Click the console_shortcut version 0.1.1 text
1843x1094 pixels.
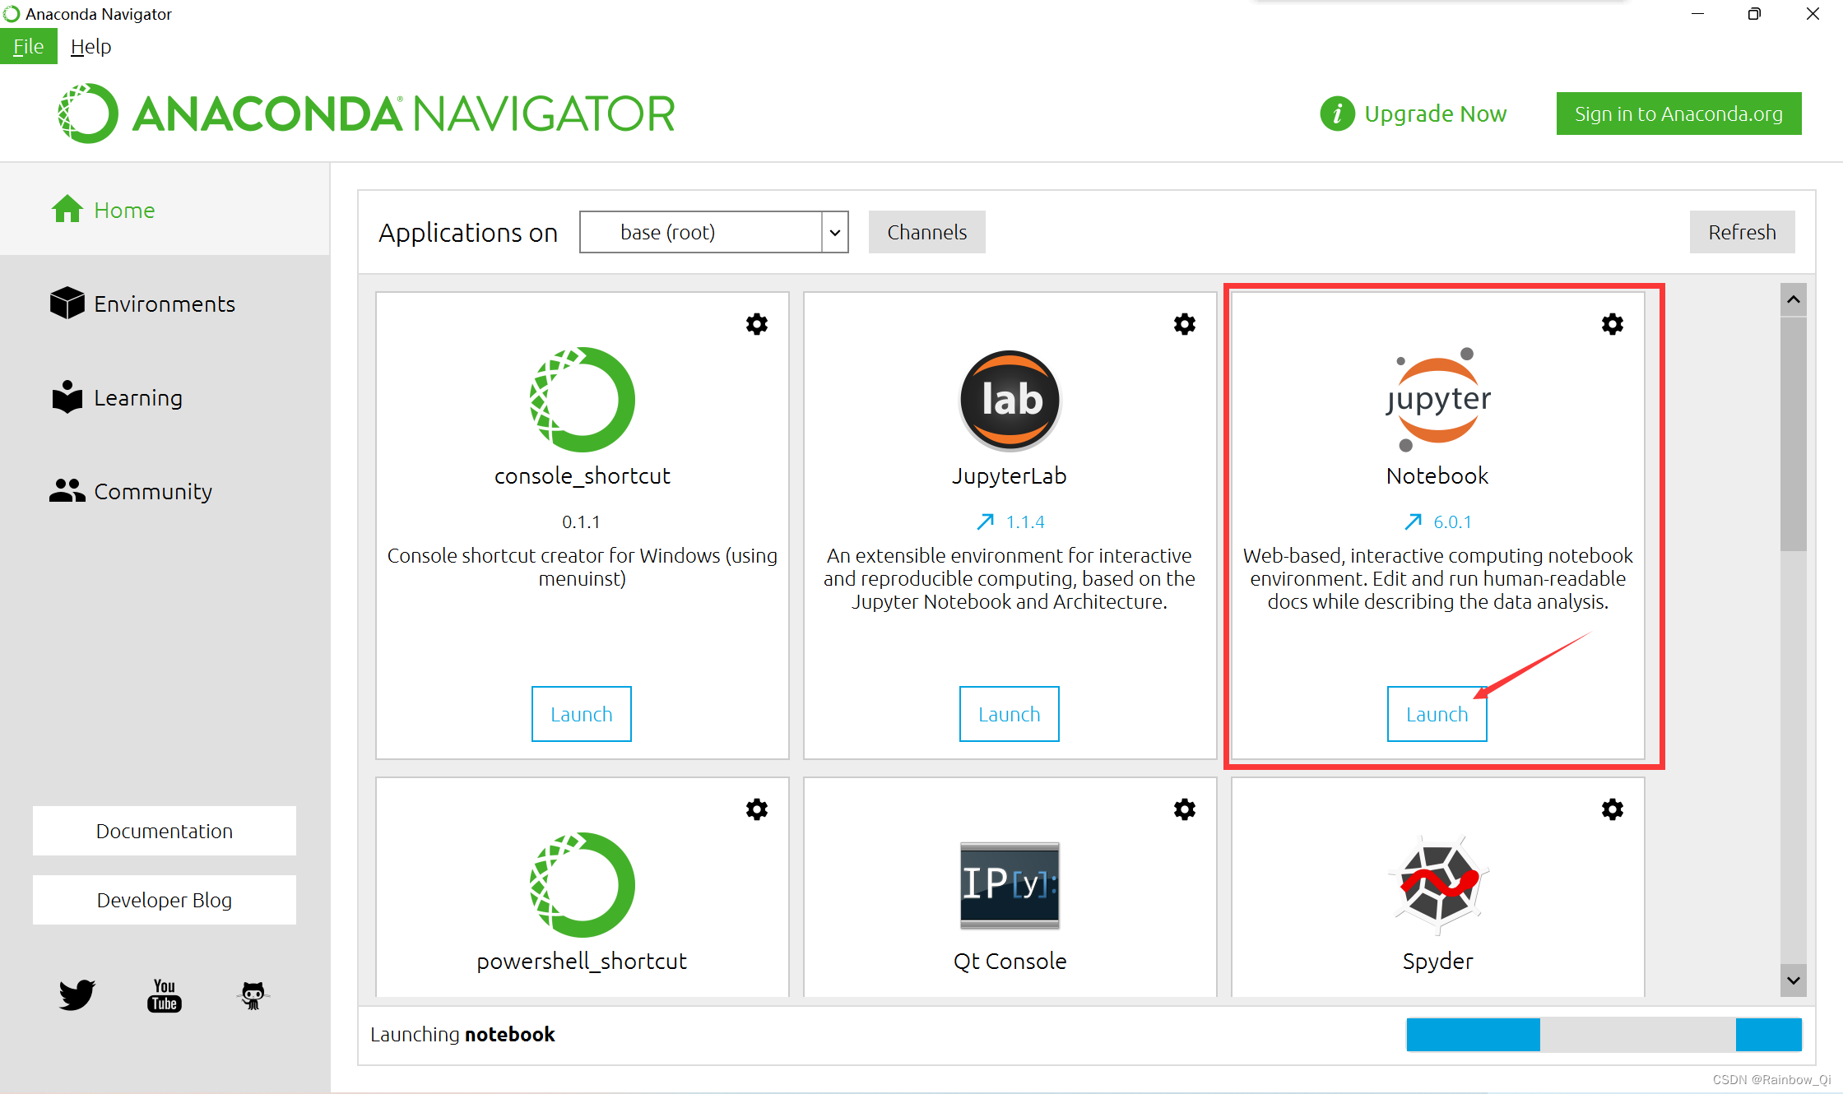pos(582,522)
